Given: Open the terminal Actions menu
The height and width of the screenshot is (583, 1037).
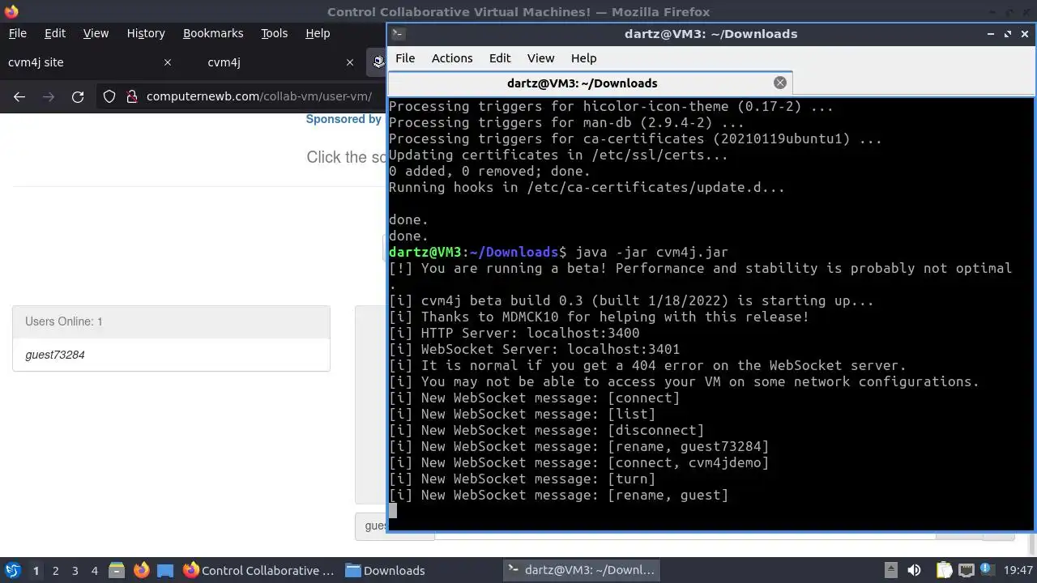Looking at the screenshot, I should pyautogui.click(x=452, y=58).
